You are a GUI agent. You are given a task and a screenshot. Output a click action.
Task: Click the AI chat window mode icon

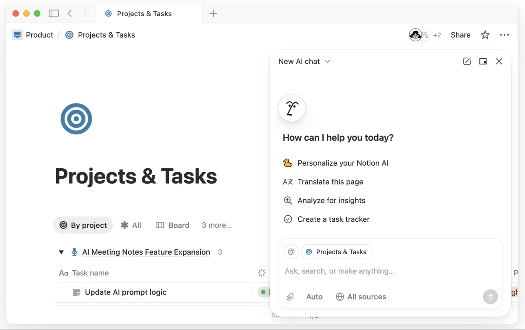(483, 61)
